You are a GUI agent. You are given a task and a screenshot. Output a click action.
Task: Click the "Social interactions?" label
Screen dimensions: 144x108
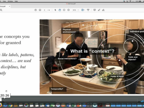[67, 59]
